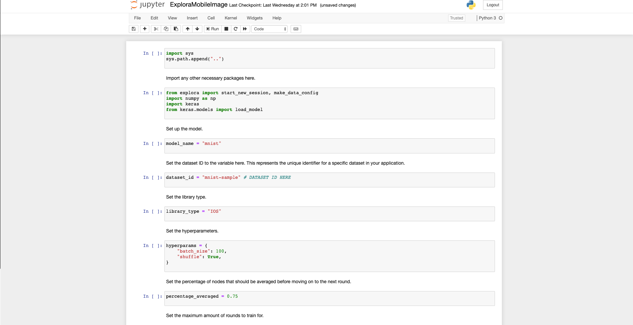Click the library_type code cell
633x325 pixels.
[330, 214]
